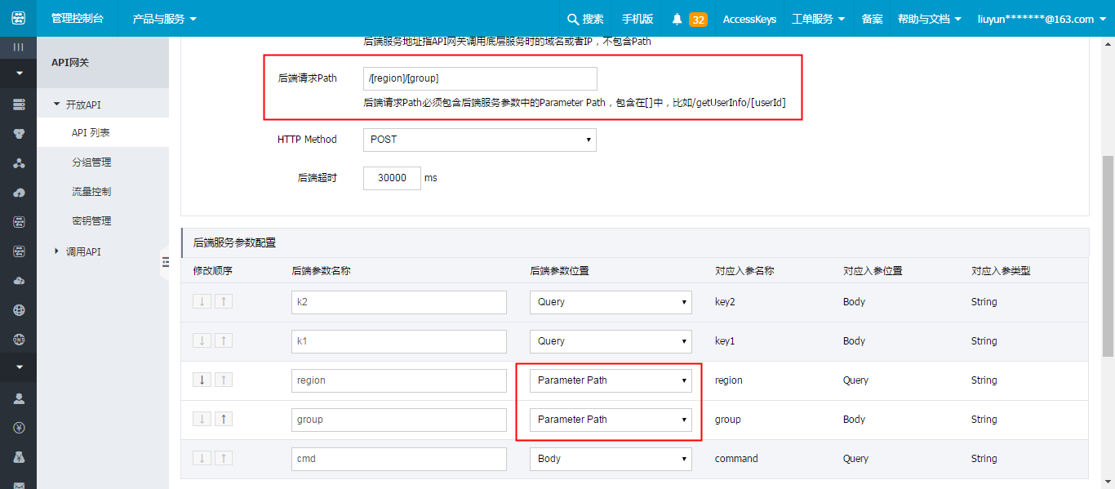Click the group parameter name field

(399, 420)
